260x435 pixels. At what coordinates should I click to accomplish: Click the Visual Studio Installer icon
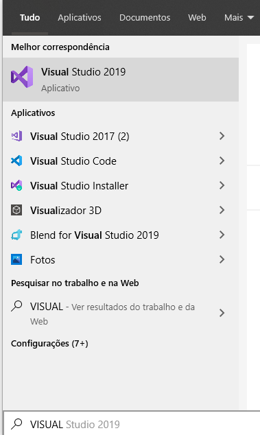(16, 185)
